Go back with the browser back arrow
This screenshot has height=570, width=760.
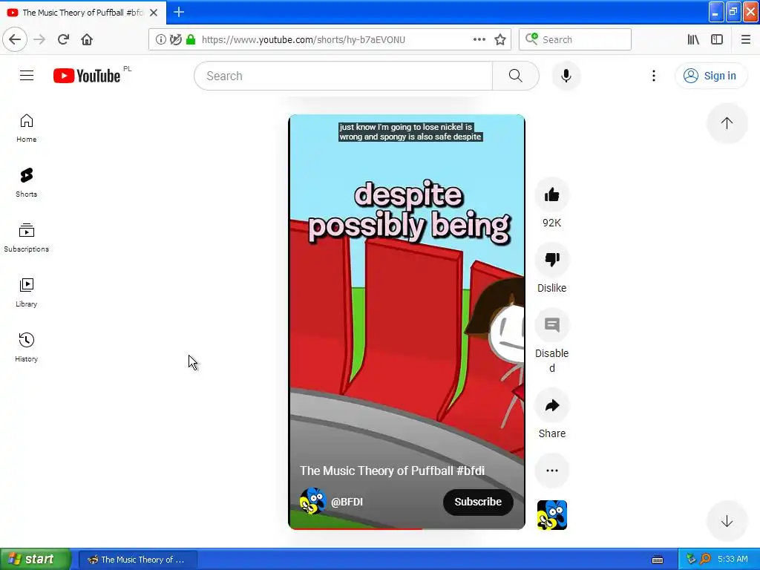[15, 39]
